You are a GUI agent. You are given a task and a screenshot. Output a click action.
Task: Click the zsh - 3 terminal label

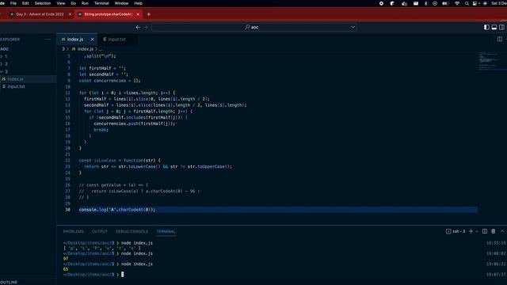click(x=456, y=231)
